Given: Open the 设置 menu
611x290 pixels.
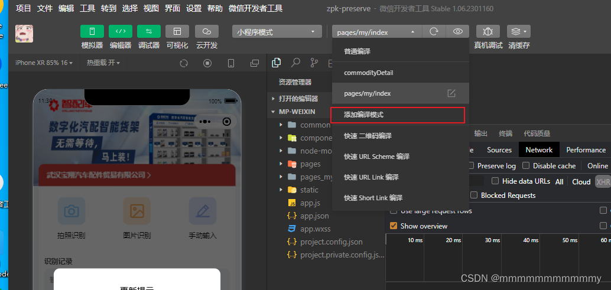Looking at the screenshot, I should (x=194, y=8).
